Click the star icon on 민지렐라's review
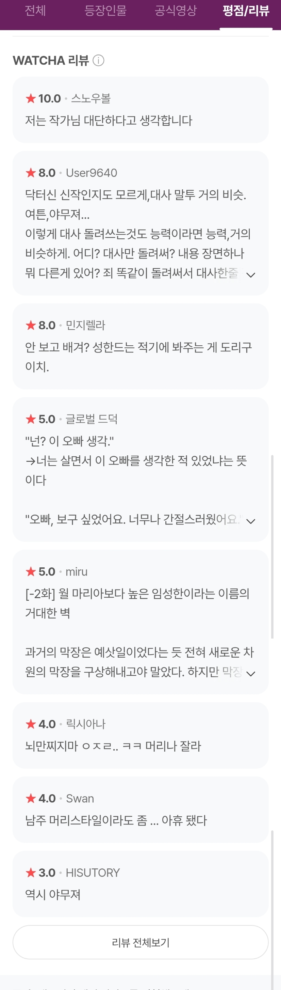The height and width of the screenshot is (990, 281). pos(31,326)
